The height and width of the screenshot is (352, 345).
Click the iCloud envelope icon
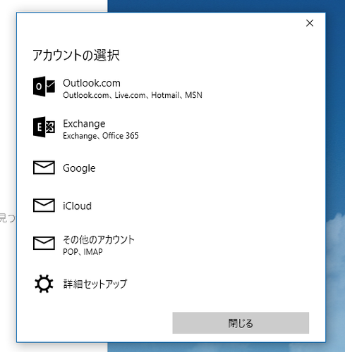44,206
